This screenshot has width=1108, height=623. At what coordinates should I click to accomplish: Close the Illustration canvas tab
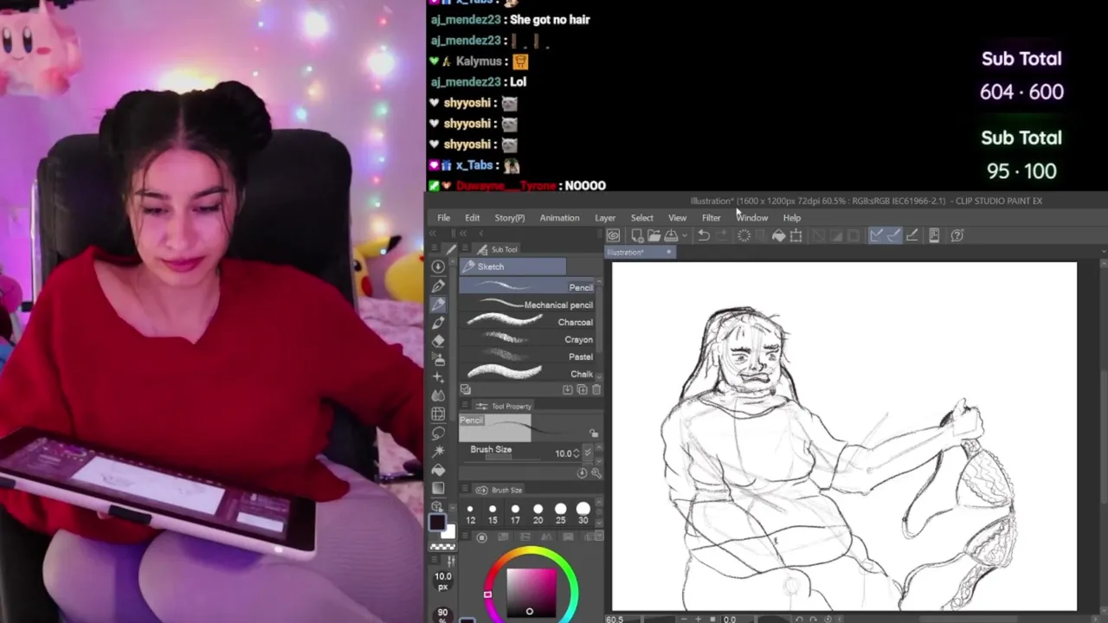668,252
